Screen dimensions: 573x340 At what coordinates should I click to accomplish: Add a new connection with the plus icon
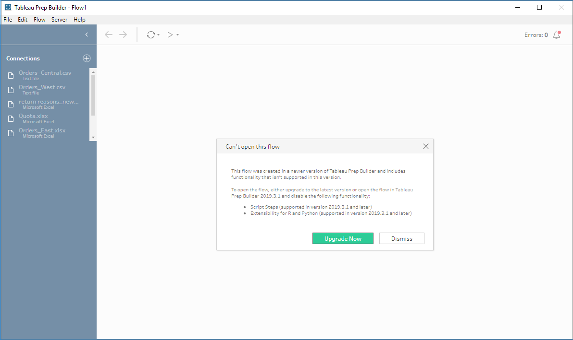coord(87,59)
